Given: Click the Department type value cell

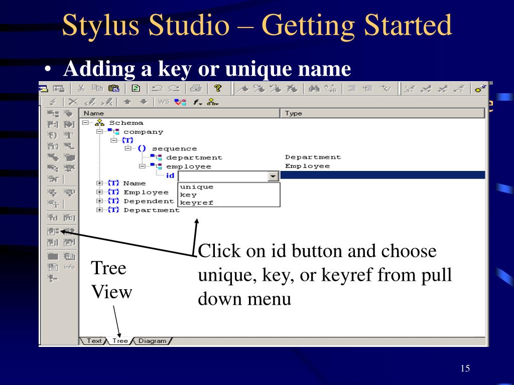Looking at the screenshot, I should pos(313,157).
